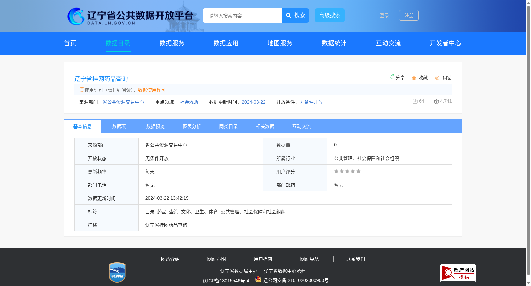Image resolution: width=531 pixels, height=286 pixels.
Task: Open the 地图服务 nav menu
Action: point(280,43)
